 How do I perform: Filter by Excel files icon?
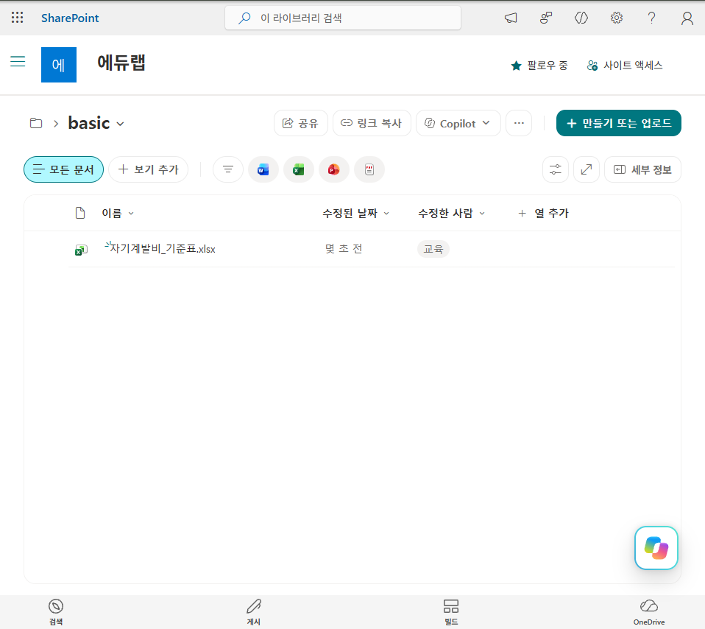(299, 169)
